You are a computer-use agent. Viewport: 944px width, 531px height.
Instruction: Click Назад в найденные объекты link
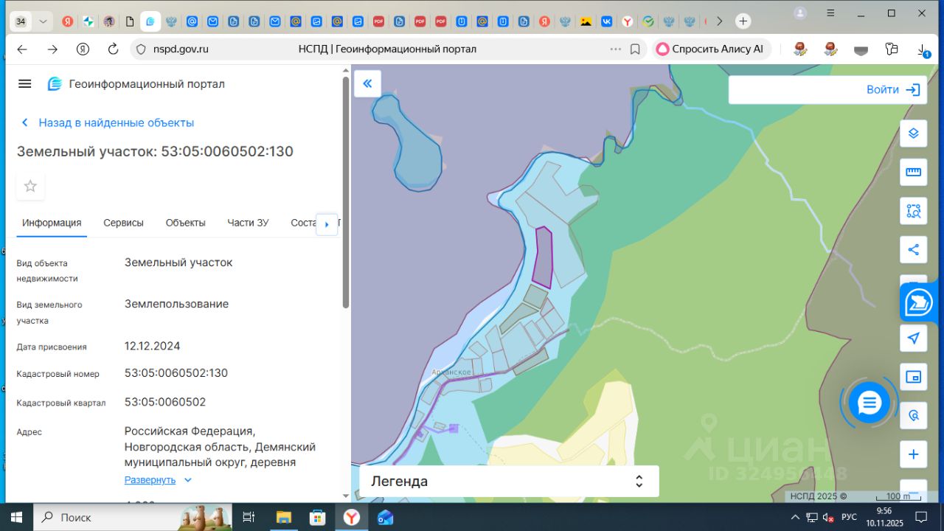(108, 122)
